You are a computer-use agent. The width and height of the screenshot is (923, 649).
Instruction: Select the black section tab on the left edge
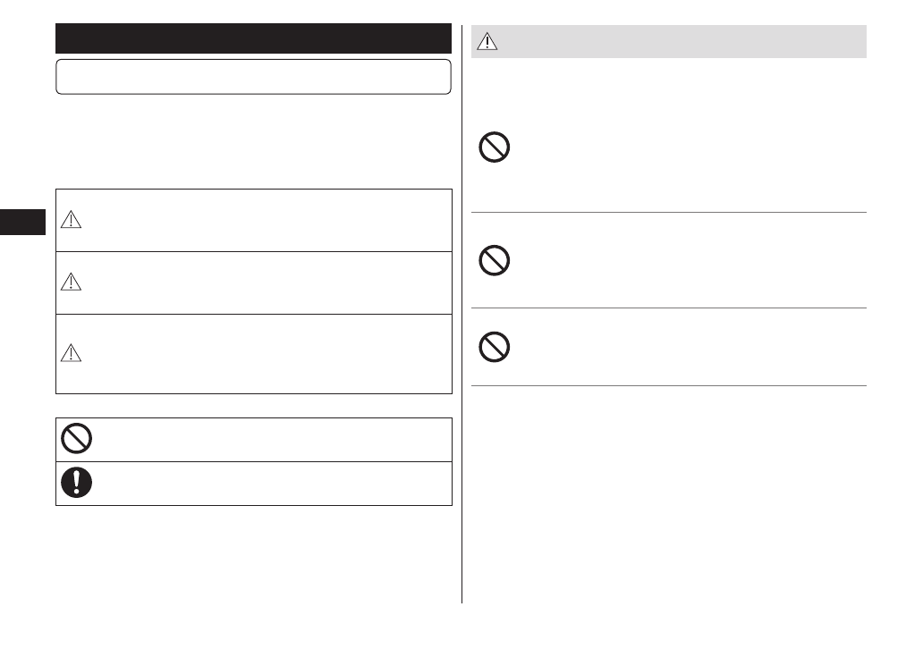[22, 222]
